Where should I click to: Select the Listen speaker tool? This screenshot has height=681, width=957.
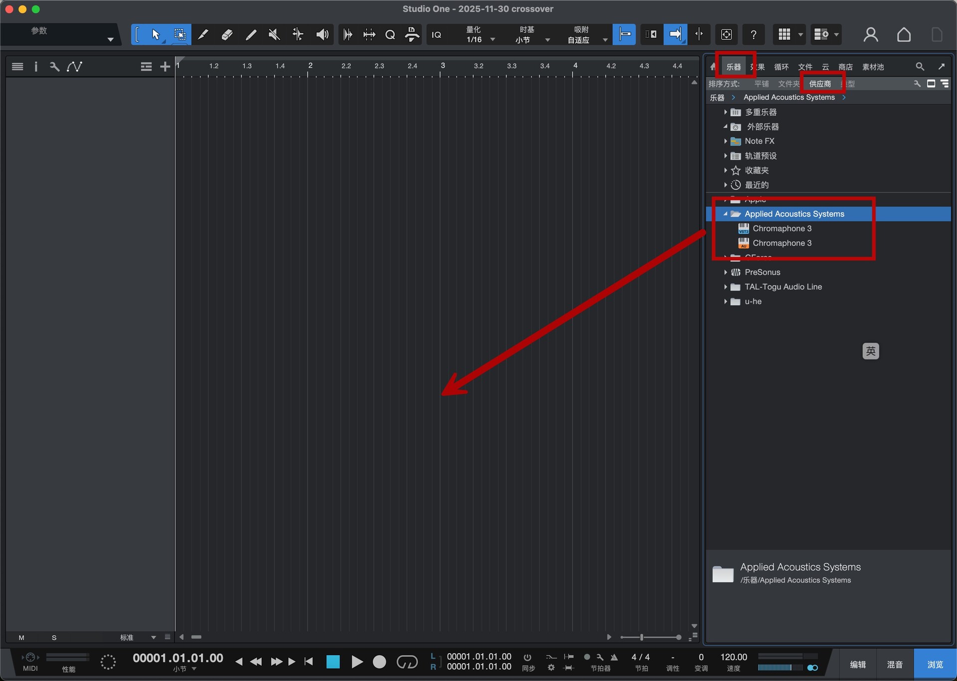(322, 34)
